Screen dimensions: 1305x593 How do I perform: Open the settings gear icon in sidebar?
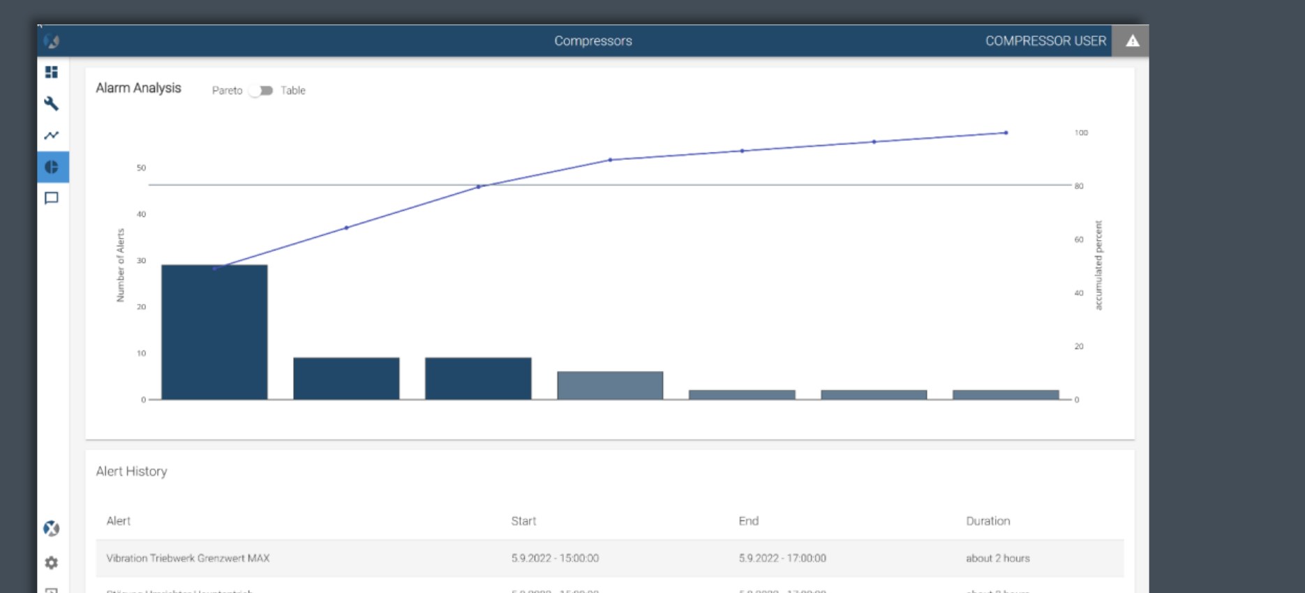(x=52, y=563)
